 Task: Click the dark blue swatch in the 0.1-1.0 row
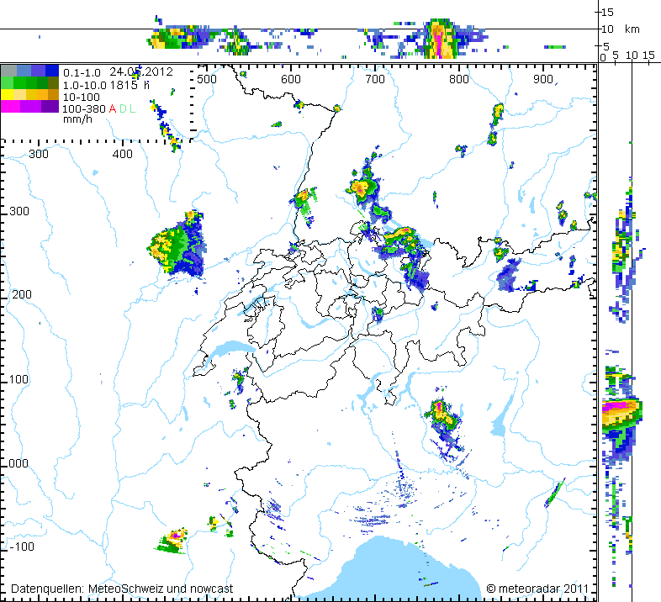tap(52, 71)
